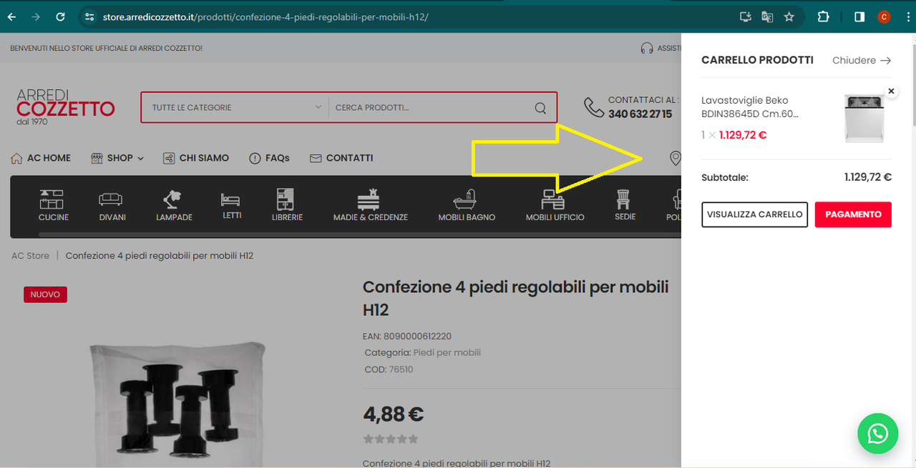The height and width of the screenshot is (468, 916).
Task: Click the Arredi Cozzetto logo
Action: tap(65, 107)
